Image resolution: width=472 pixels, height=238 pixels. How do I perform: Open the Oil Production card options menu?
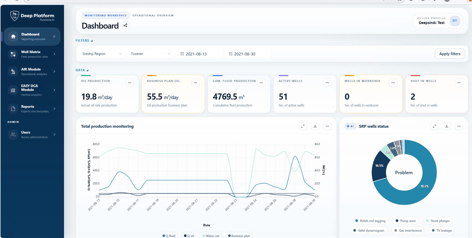click(x=130, y=83)
